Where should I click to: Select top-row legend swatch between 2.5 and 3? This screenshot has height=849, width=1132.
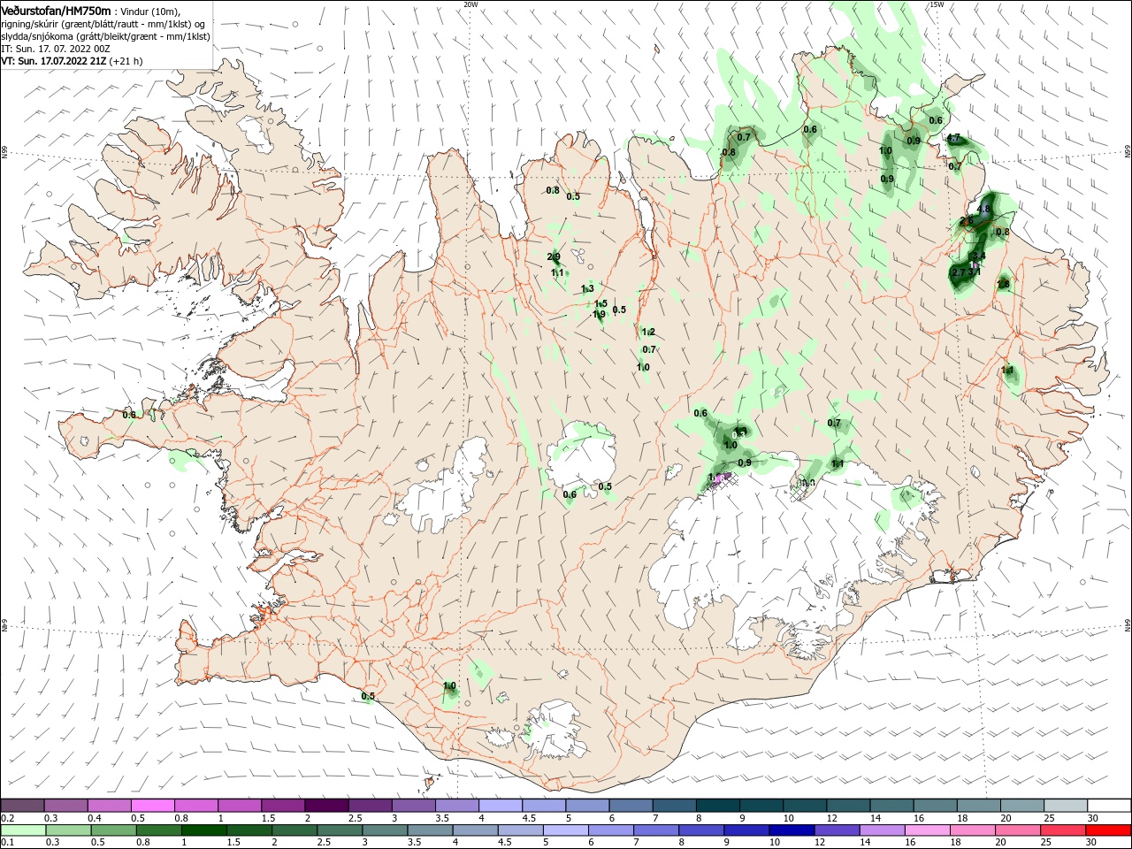pyautogui.click(x=370, y=806)
